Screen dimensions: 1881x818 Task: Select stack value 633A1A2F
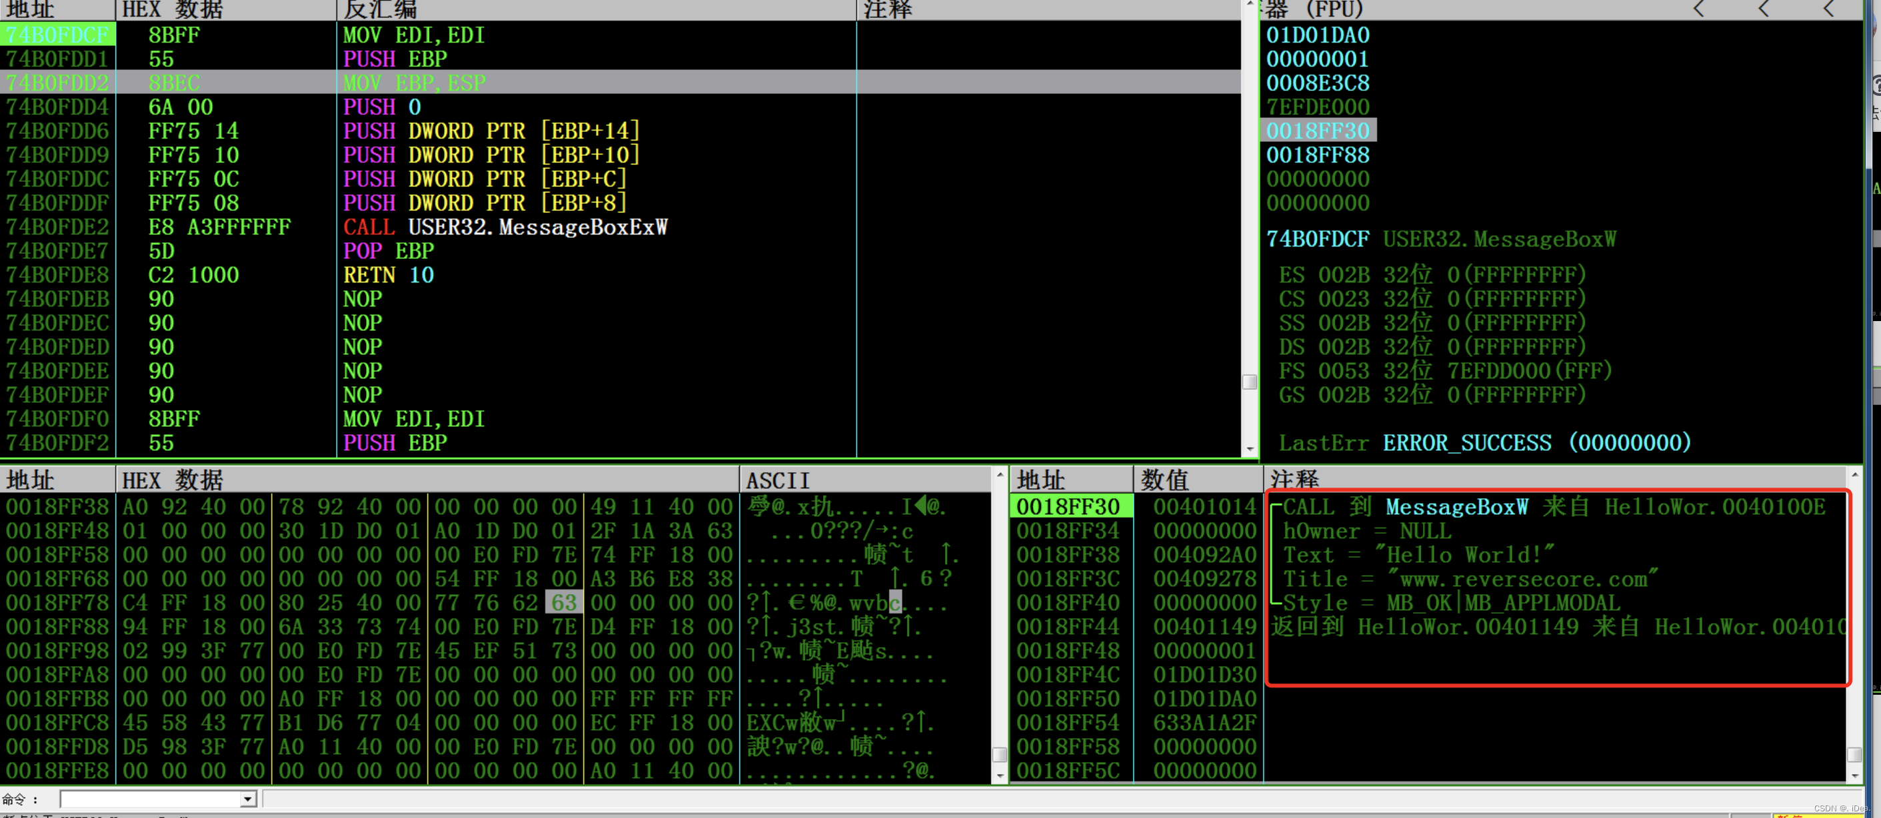point(1205,723)
